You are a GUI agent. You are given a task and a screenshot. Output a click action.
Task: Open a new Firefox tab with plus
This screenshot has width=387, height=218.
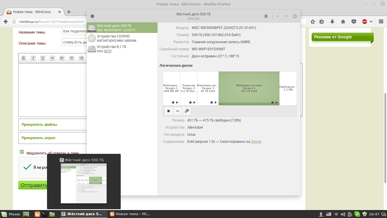pos(69,12)
